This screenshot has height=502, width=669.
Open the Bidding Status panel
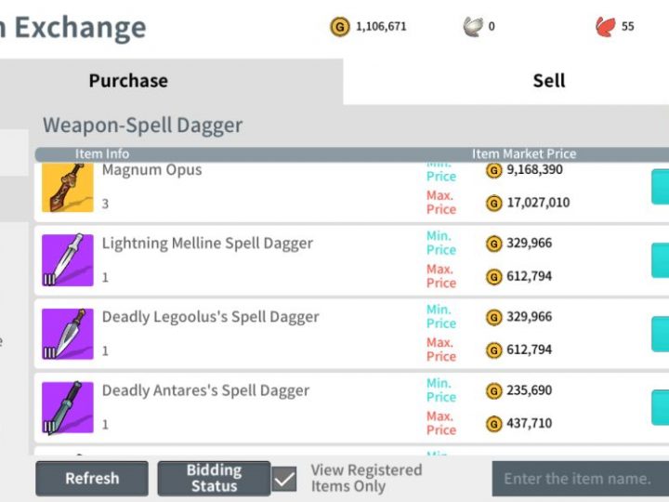[214, 479]
